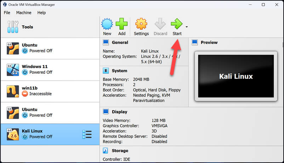This screenshot has width=284, height=163.
Task: Click the second Ubuntu VM OS icon
Action: (x=13, y=113)
